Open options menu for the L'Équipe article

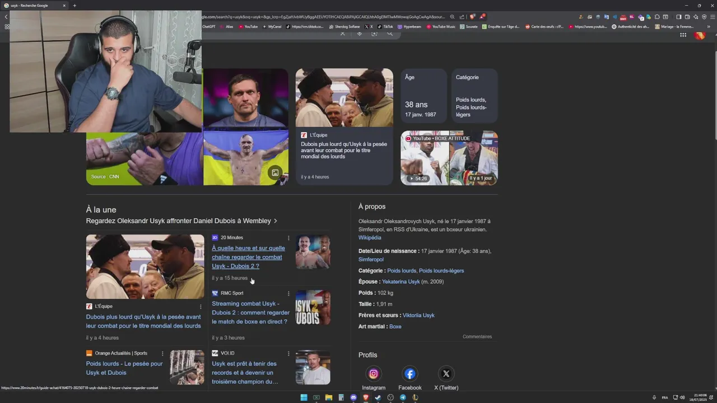201,307
